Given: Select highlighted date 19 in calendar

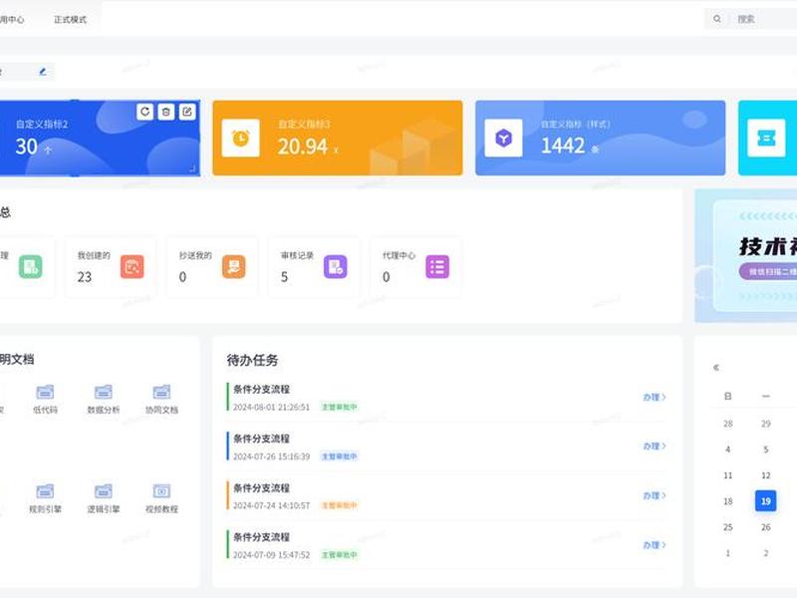Looking at the screenshot, I should pyautogui.click(x=765, y=501).
